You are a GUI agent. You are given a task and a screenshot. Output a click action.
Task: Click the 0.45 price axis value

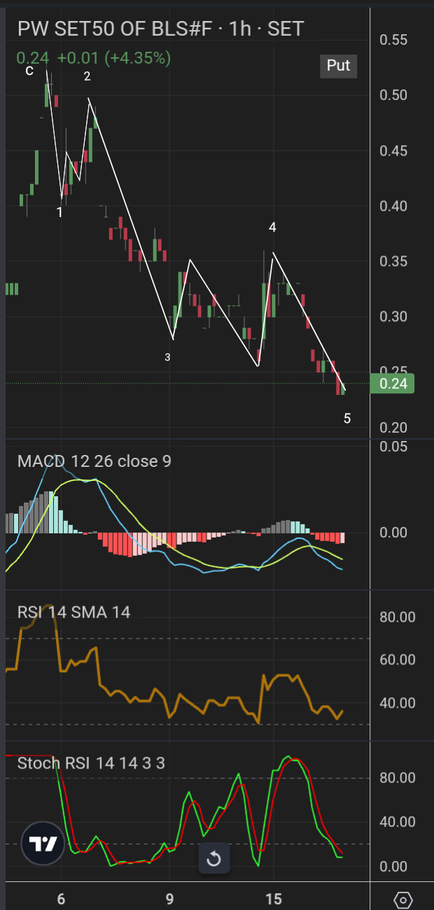coord(393,150)
